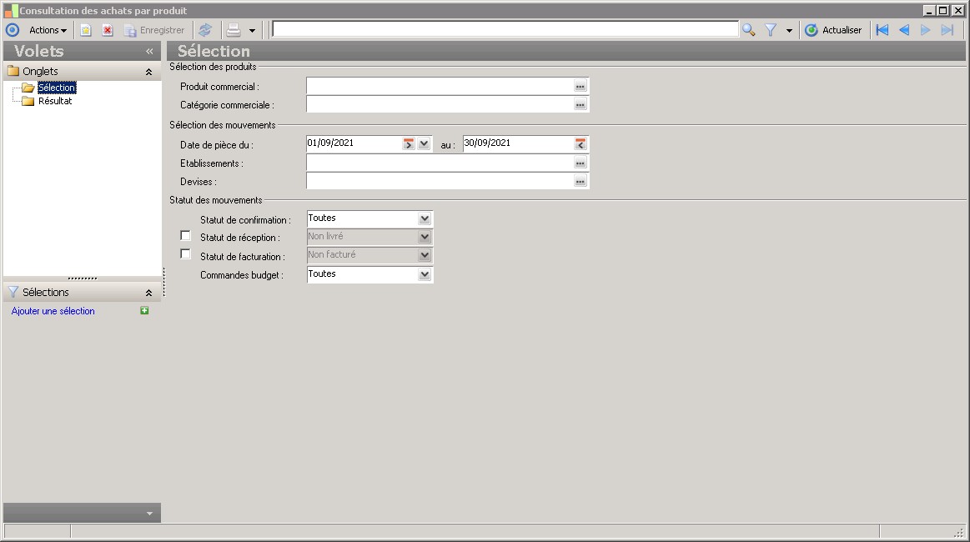This screenshot has width=970, height=542.
Task: Click the Produit commercial field
Action: pos(440,86)
